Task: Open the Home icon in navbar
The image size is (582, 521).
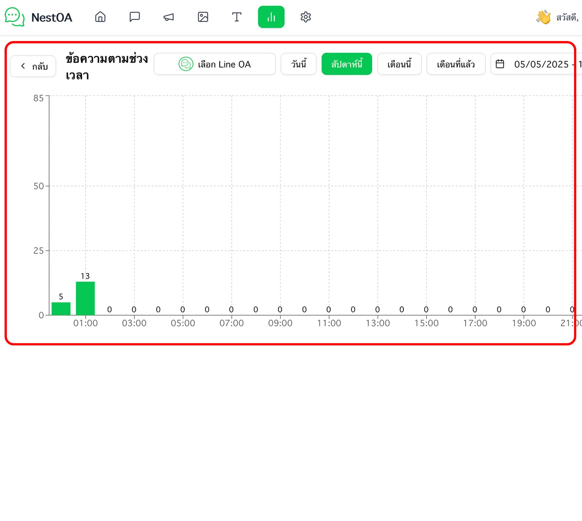Action: [x=100, y=17]
